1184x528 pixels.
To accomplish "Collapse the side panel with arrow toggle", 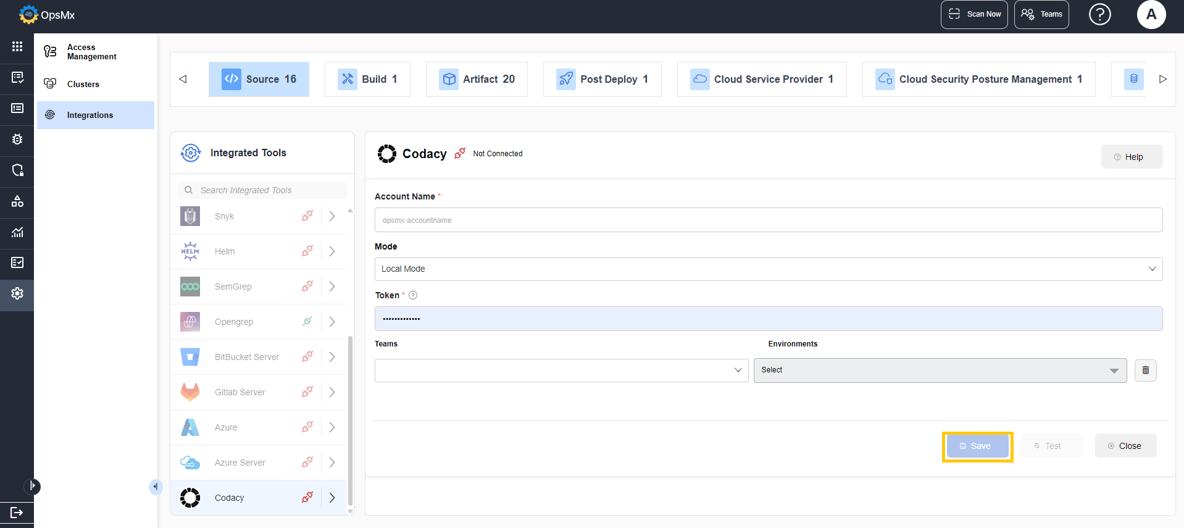I will tap(156, 487).
